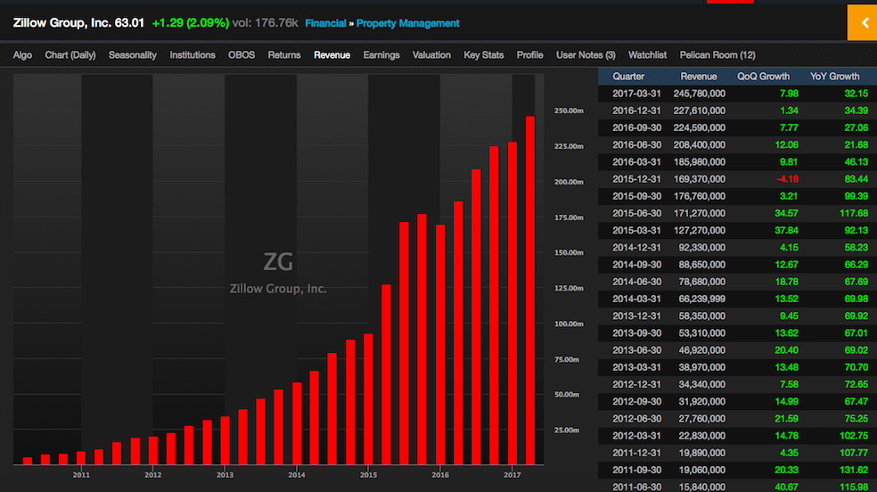Go to the Watchlist tab
Screen dimensions: 877x492
647,54
